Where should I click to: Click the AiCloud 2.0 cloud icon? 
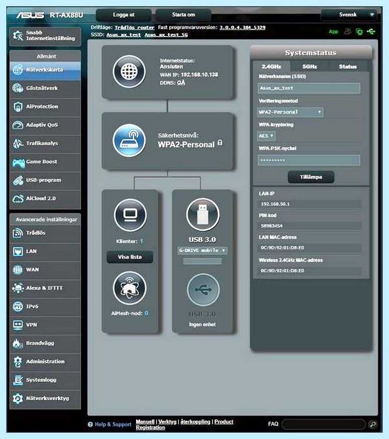pyautogui.click(x=18, y=199)
